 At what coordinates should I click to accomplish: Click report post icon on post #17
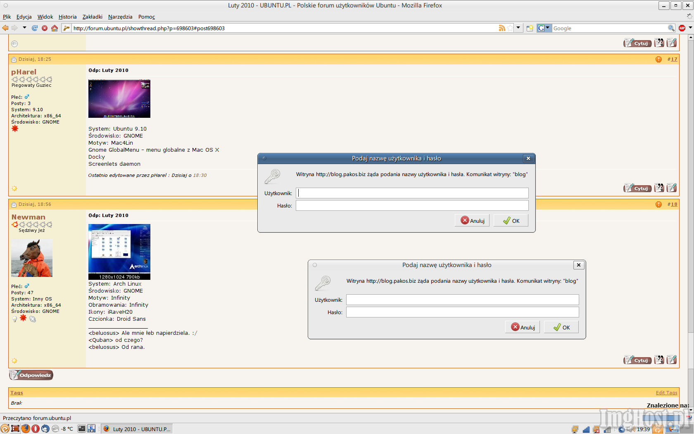click(x=658, y=59)
